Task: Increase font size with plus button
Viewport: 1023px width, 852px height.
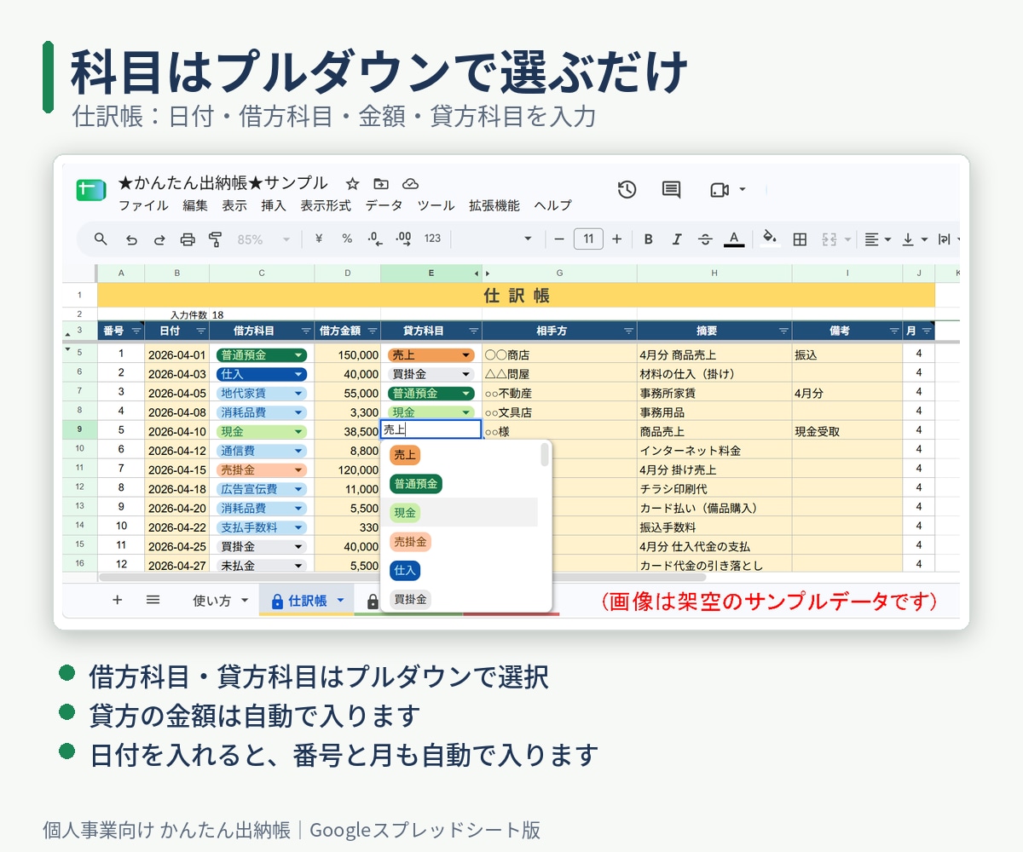Action: 616,239
